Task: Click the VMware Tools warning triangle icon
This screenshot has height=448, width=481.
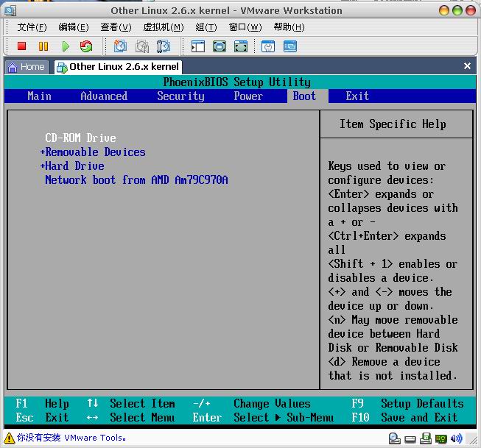Action: coord(9,438)
